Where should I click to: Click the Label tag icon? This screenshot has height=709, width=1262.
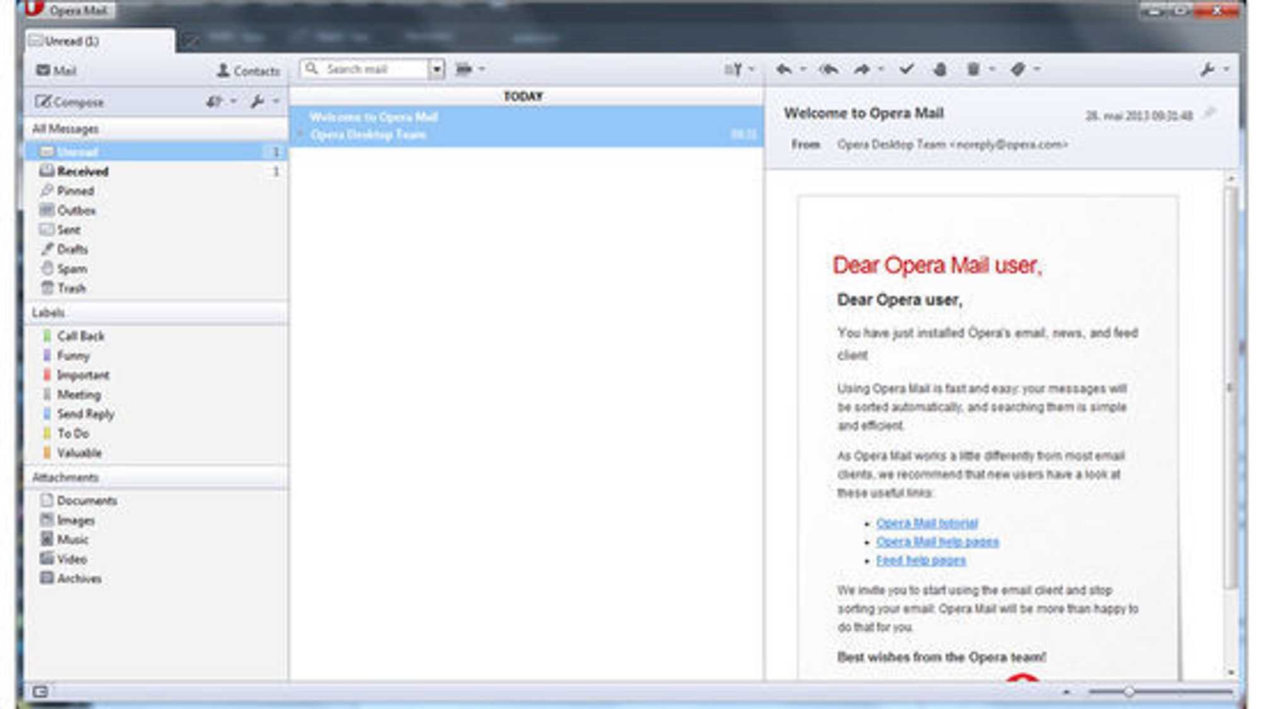point(1018,69)
